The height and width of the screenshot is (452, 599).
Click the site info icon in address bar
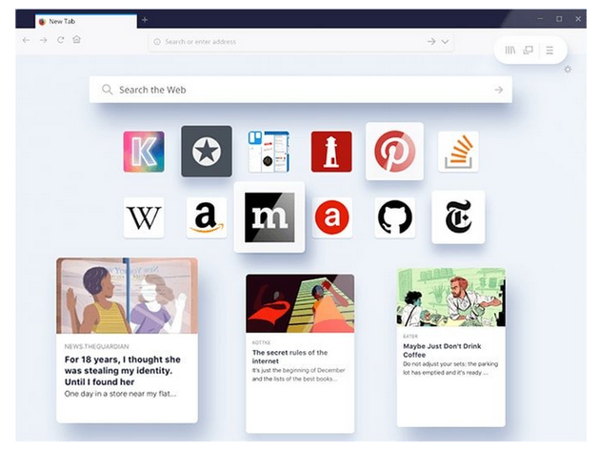point(157,42)
